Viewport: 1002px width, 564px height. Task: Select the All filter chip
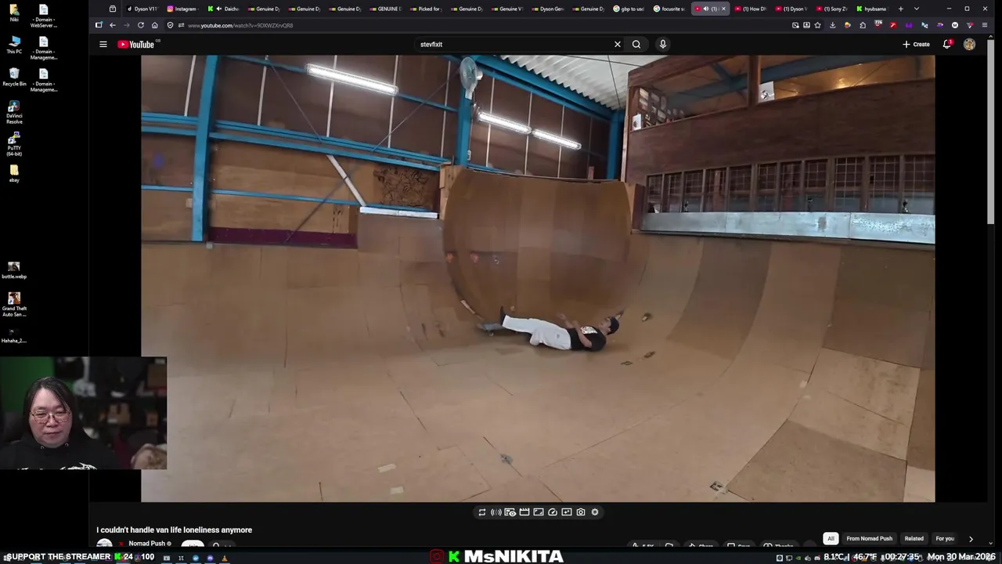(831, 539)
